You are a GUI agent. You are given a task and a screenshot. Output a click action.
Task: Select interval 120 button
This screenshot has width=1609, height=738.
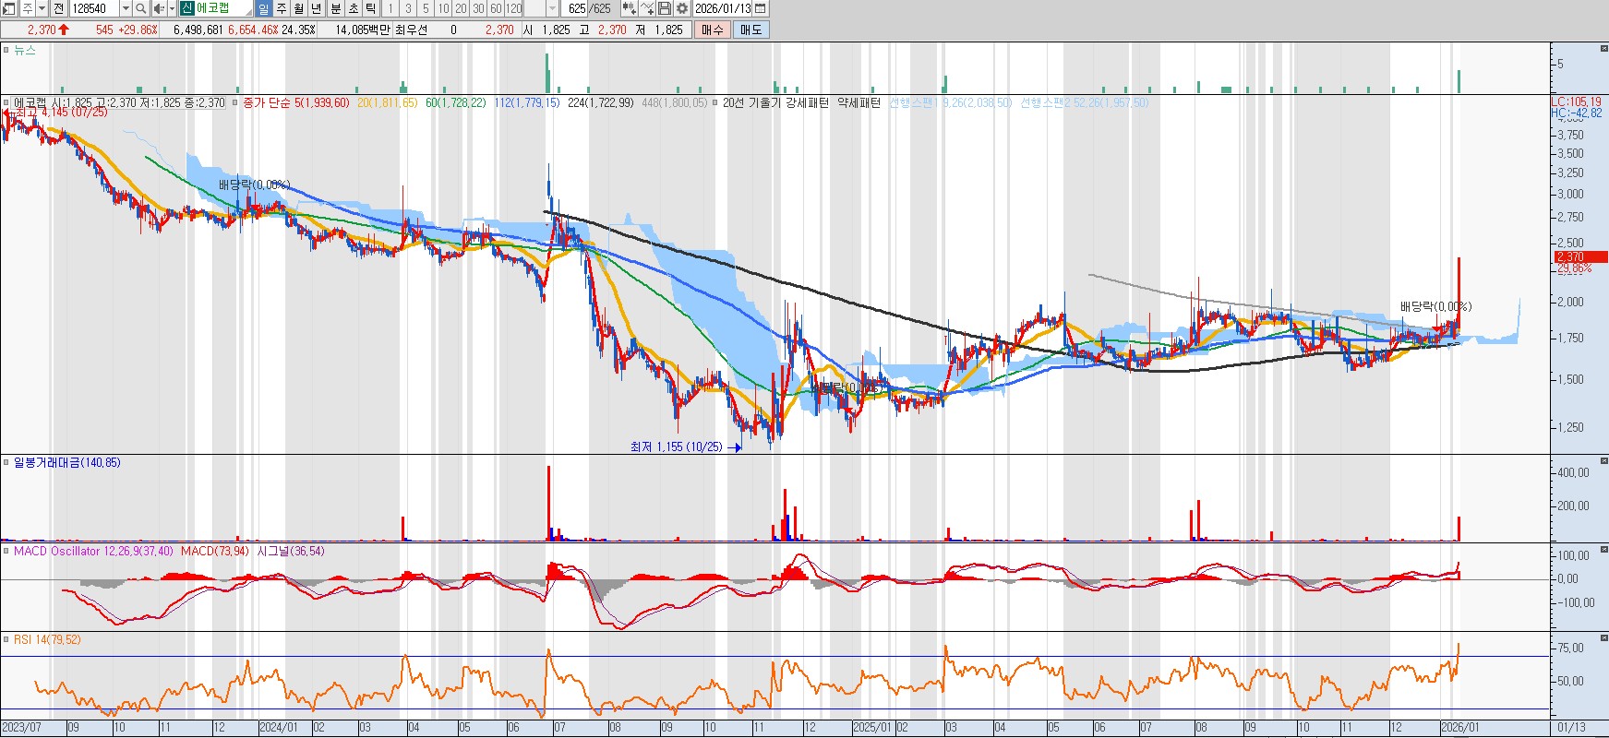click(x=514, y=8)
